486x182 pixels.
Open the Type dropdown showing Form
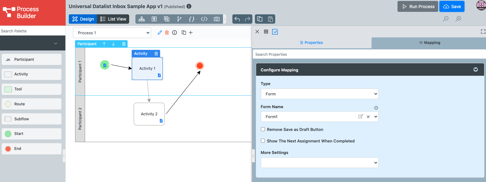319,94
